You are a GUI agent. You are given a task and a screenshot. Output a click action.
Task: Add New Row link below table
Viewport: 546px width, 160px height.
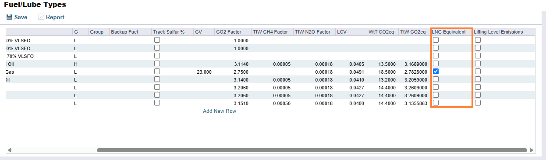(x=220, y=111)
